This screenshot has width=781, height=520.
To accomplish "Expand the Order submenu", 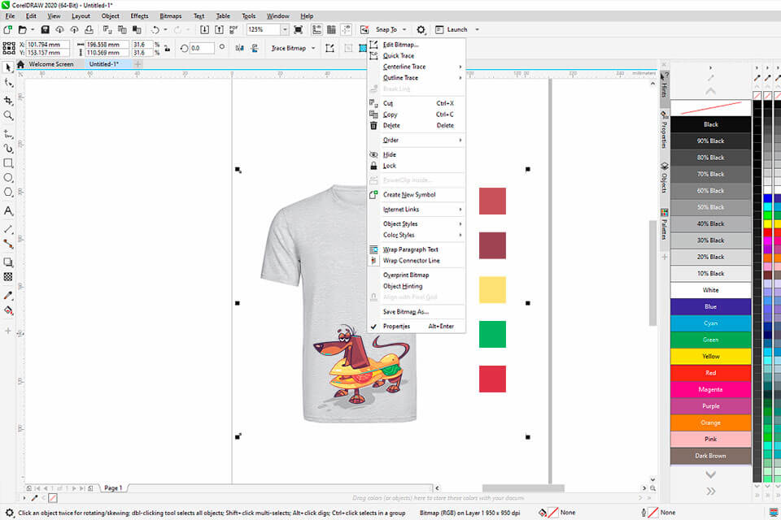I will pos(390,140).
